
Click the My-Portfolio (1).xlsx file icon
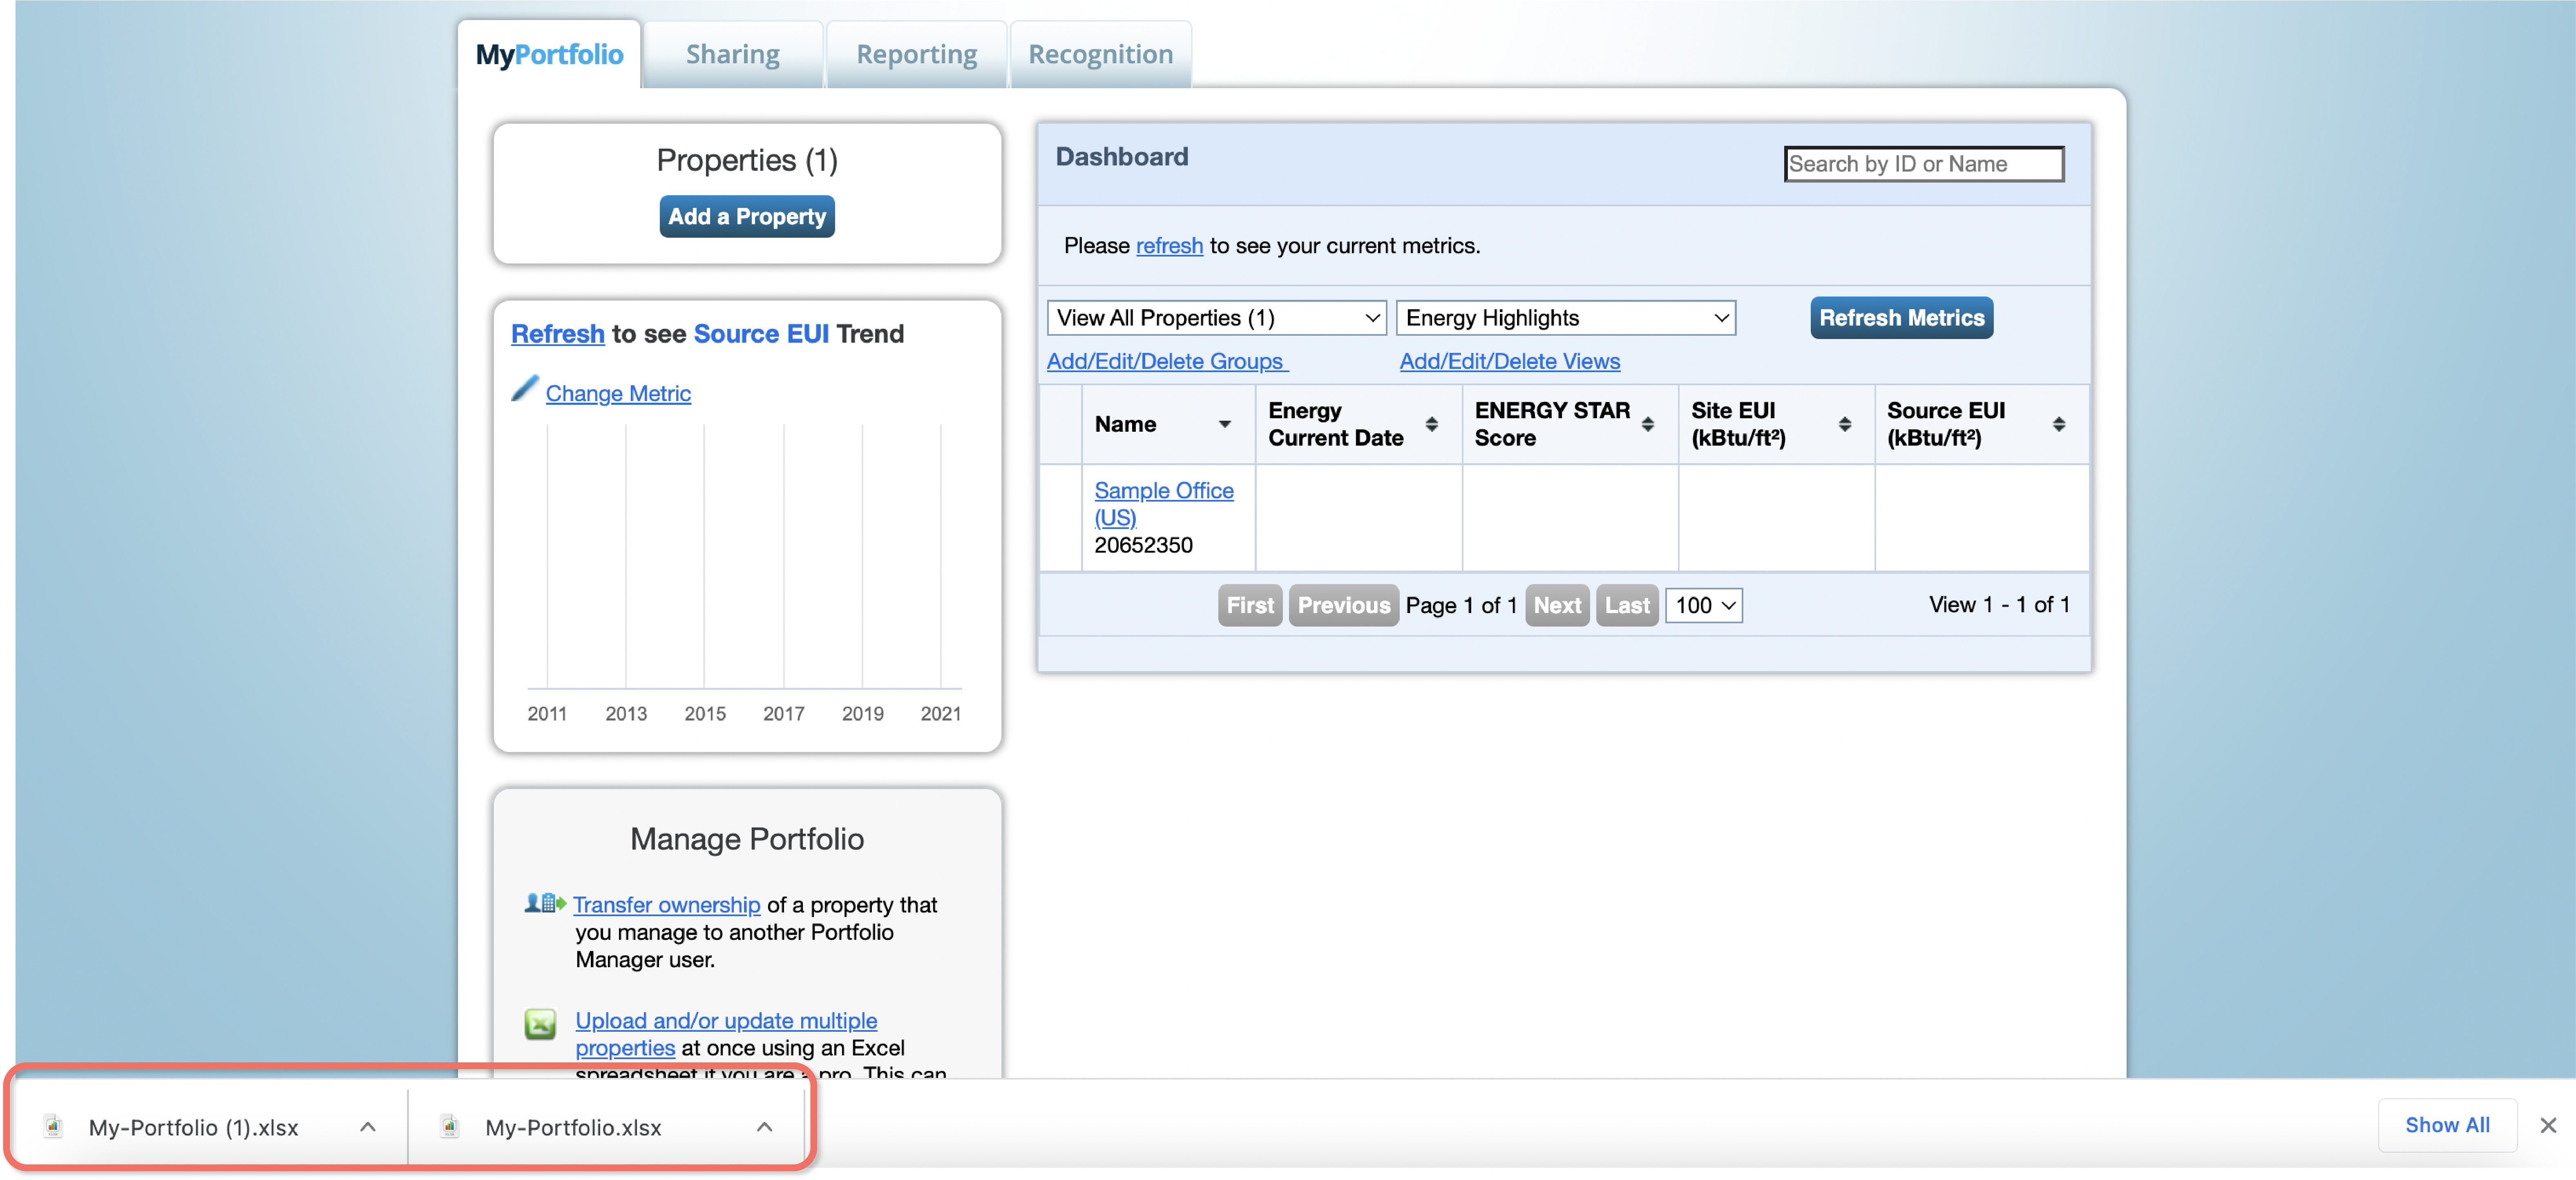[53, 1127]
